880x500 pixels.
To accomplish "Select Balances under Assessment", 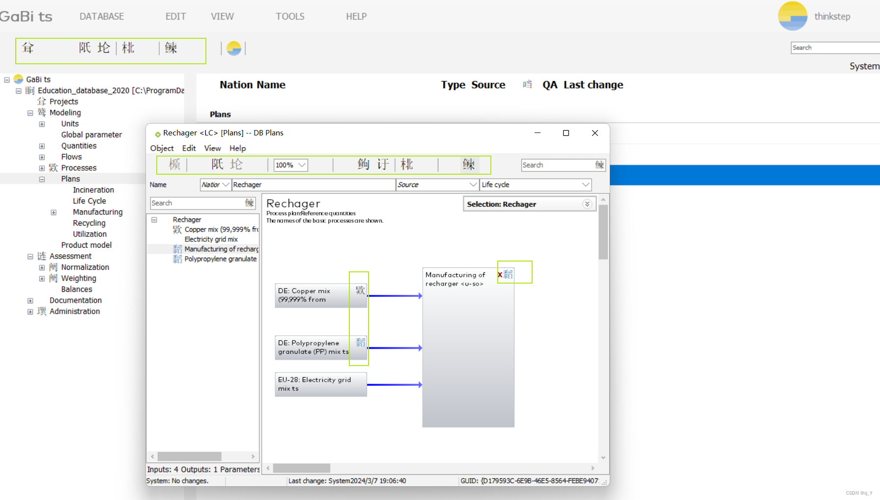I will pos(76,289).
